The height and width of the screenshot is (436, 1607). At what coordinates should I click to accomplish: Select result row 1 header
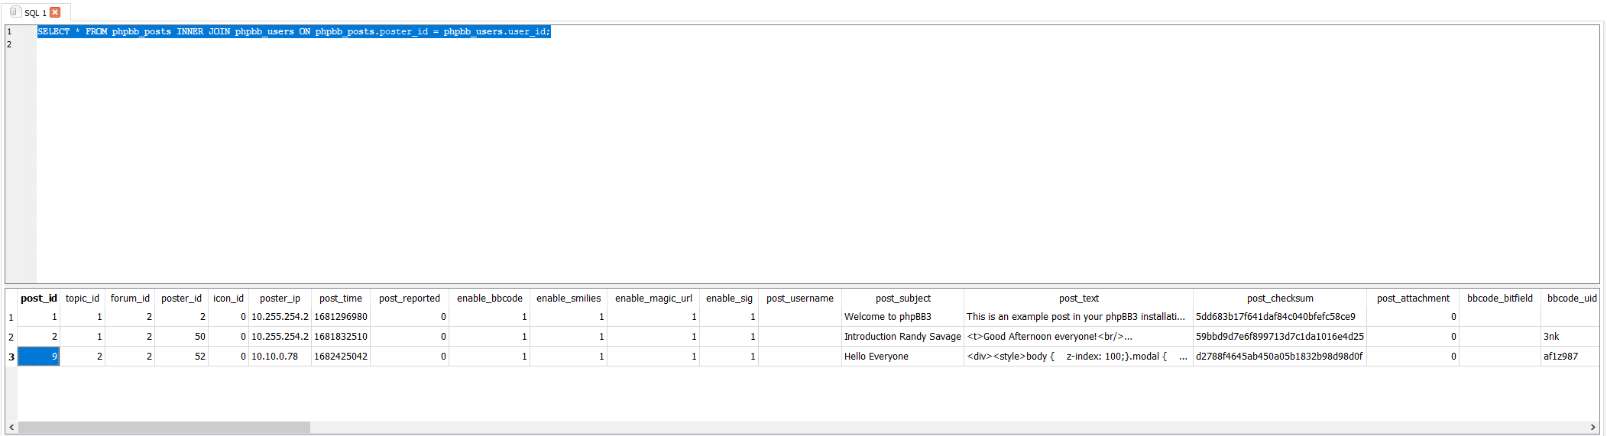(11, 318)
